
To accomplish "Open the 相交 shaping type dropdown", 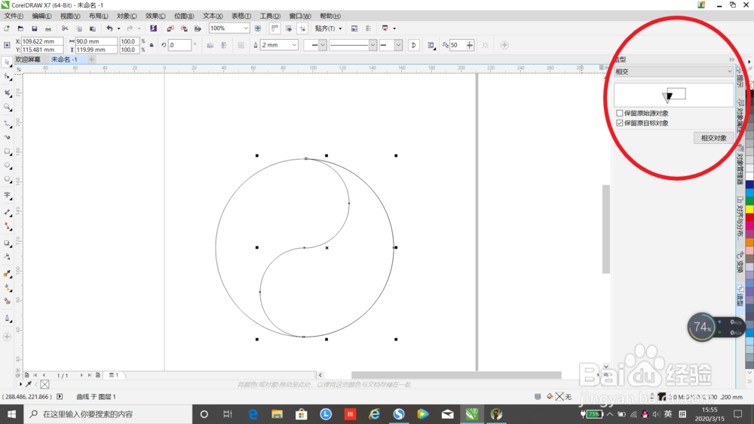I will [673, 72].
